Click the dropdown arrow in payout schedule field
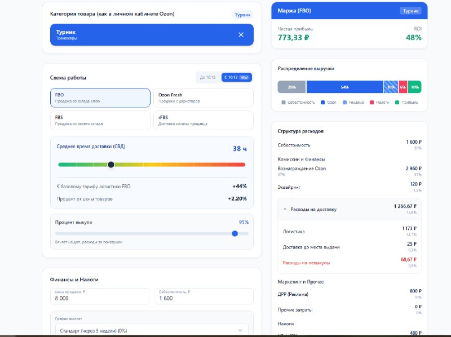The image size is (451, 337). point(241,330)
